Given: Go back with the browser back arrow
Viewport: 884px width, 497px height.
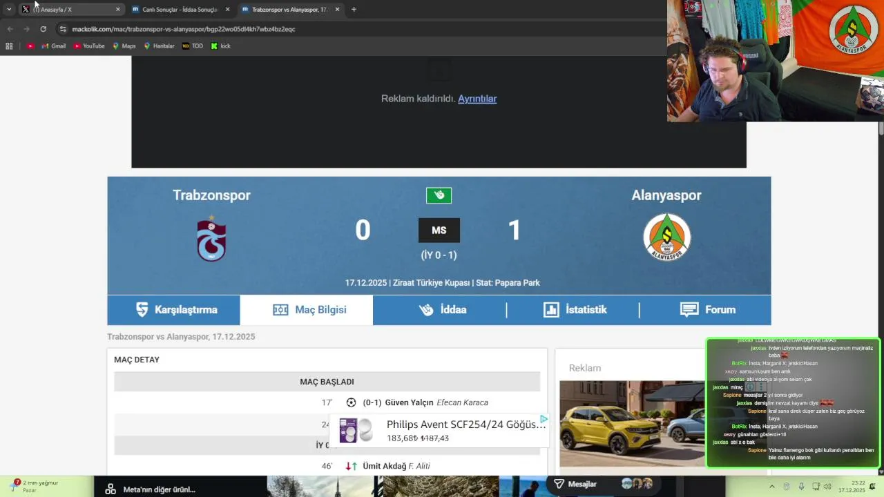Looking at the screenshot, I should (10, 29).
